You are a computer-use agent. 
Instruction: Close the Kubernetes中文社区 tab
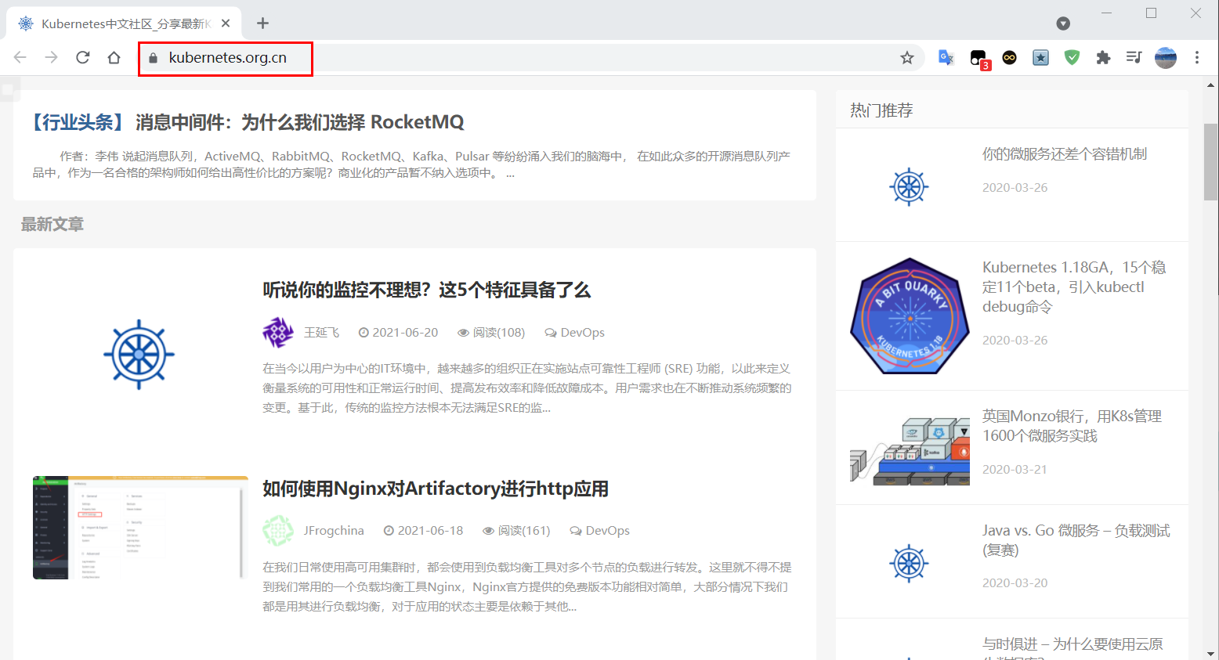[226, 23]
